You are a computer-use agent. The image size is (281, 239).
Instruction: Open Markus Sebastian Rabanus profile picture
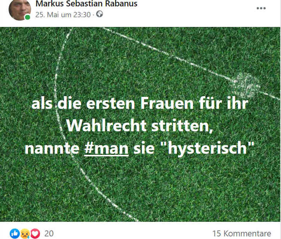(x=19, y=9)
